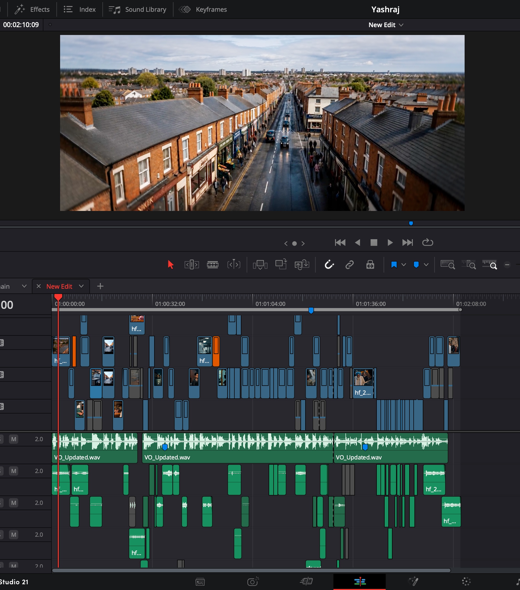Play the timeline forward
Screen dimensions: 520x590
pos(390,243)
